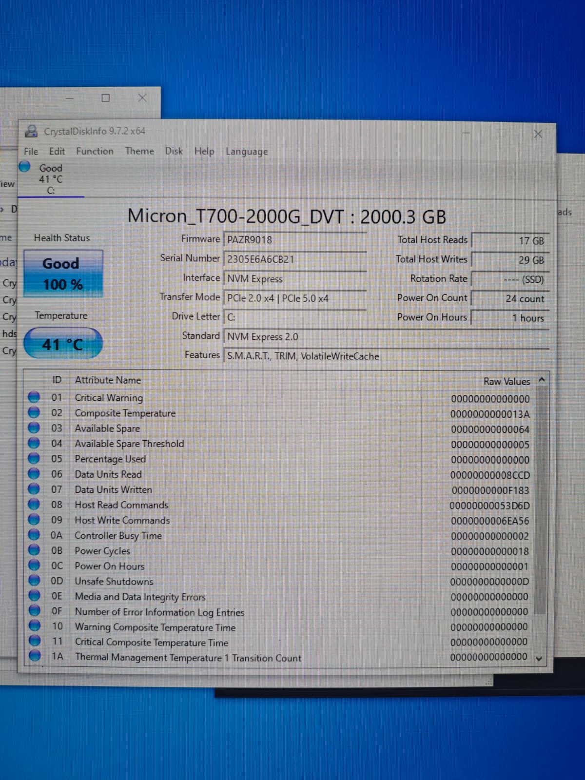Screen dimensions: 585x780
Task: Click the Transfer Mode field
Action: [x=295, y=298]
